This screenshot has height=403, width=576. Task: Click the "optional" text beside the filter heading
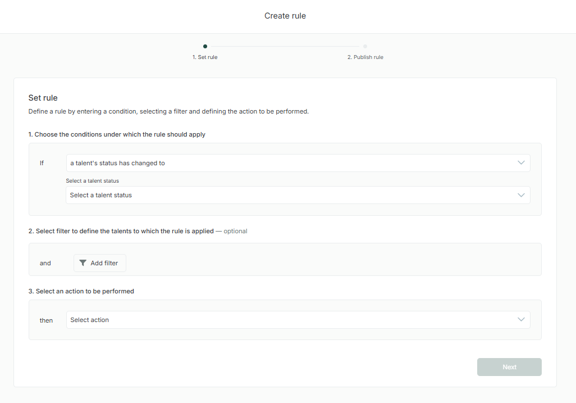235,231
